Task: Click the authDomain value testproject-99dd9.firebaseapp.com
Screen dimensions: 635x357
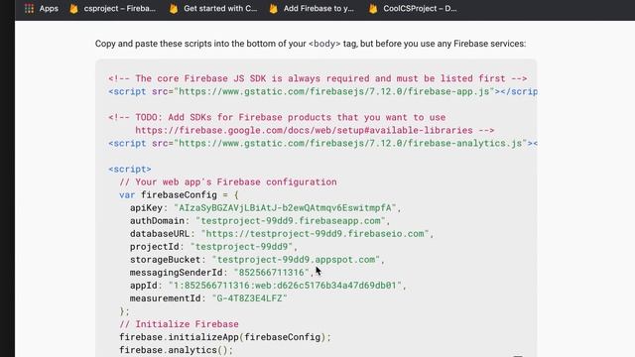Action: click(291, 221)
